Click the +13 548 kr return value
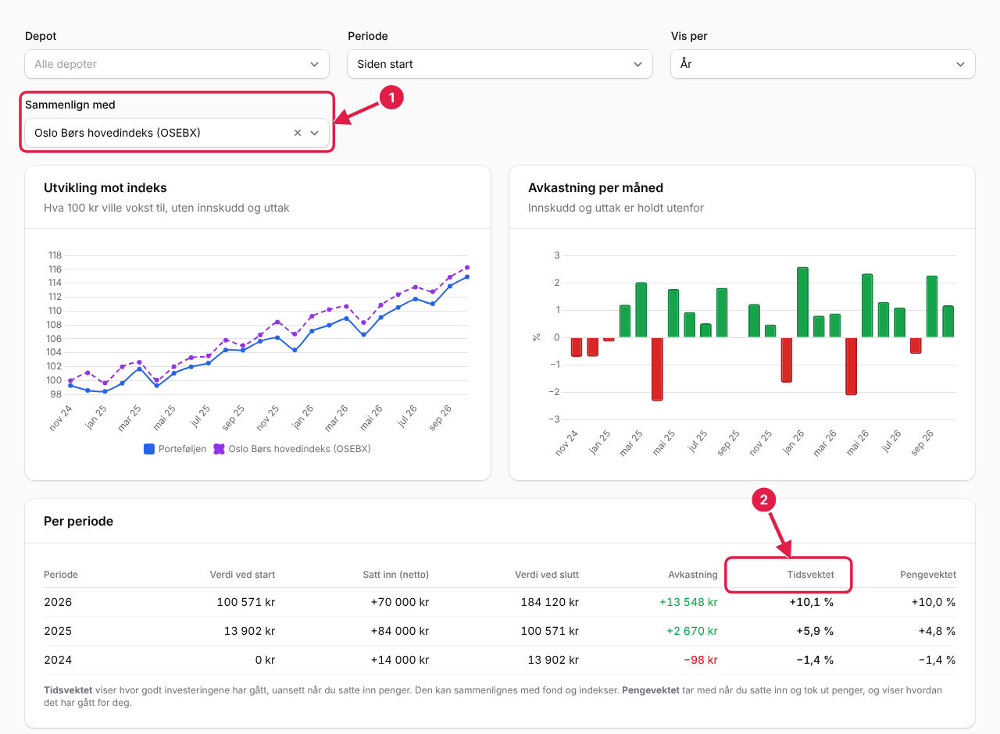 click(x=688, y=602)
